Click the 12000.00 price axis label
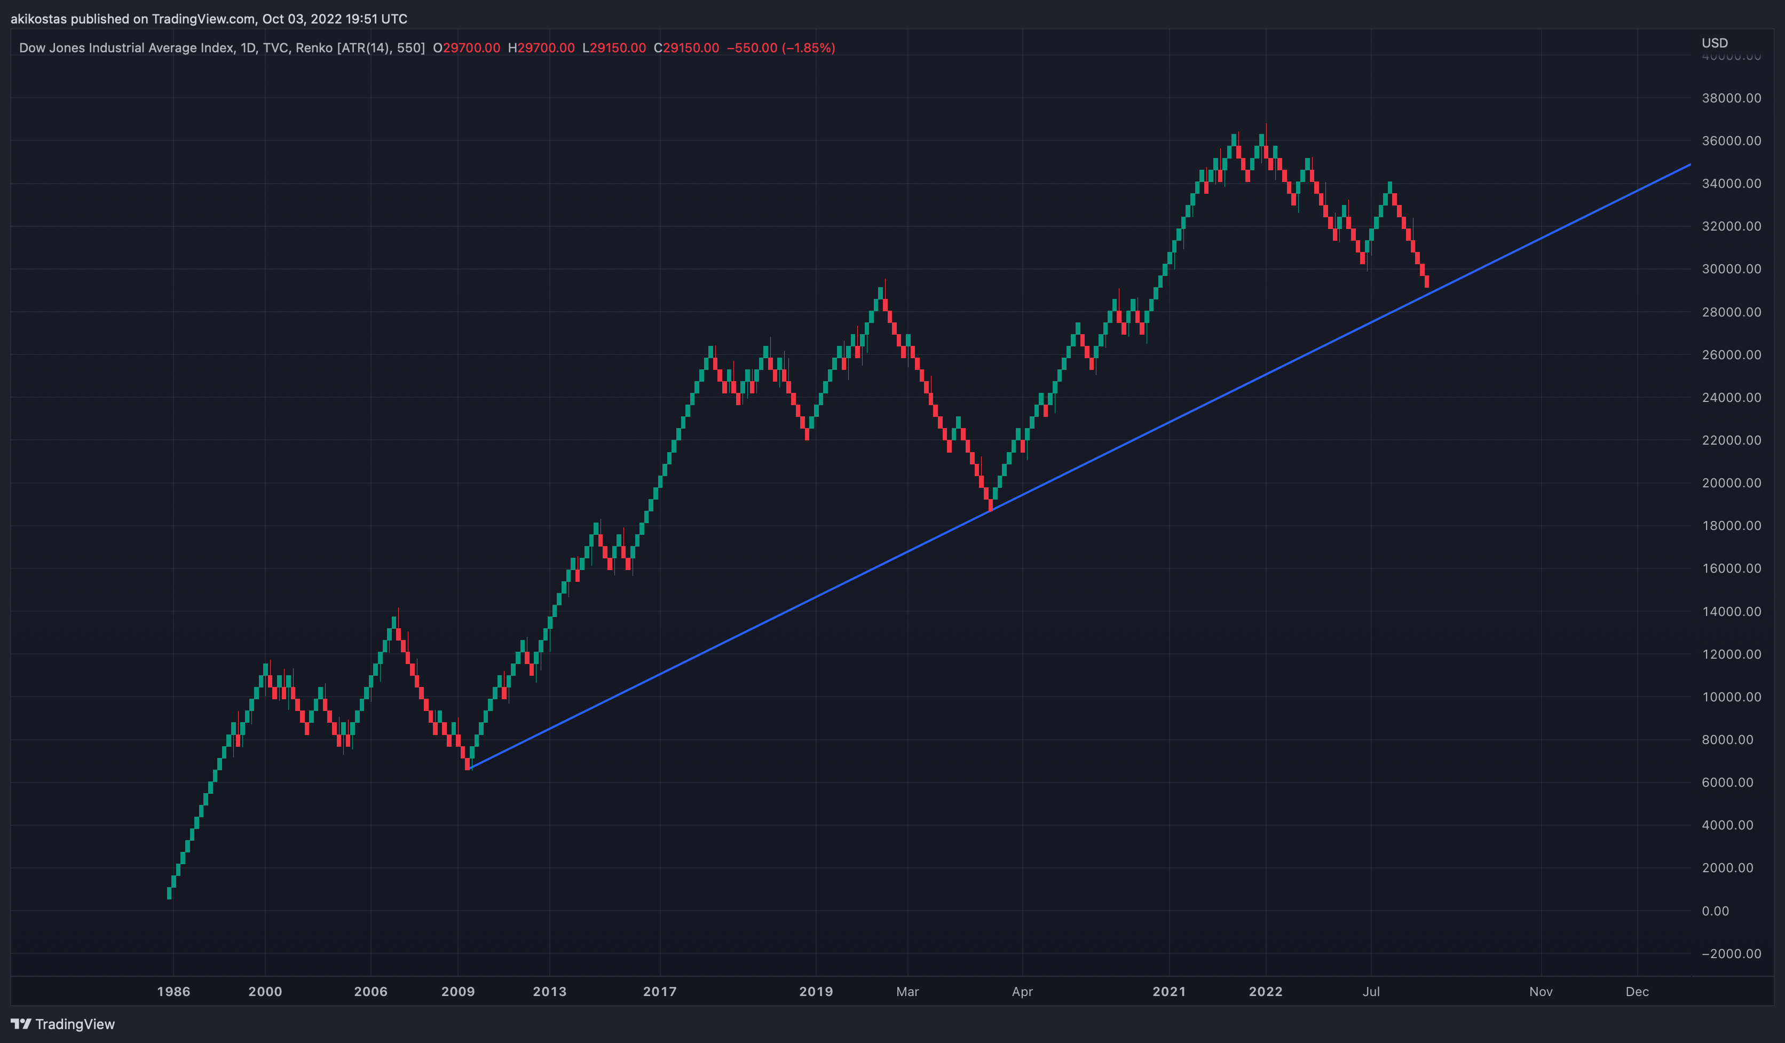The width and height of the screenshot is (1785, 1043). click(1731, 653)
